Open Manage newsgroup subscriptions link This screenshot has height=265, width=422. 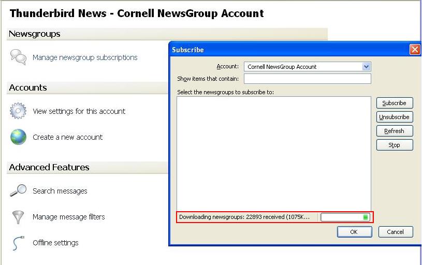coord(85,57)
